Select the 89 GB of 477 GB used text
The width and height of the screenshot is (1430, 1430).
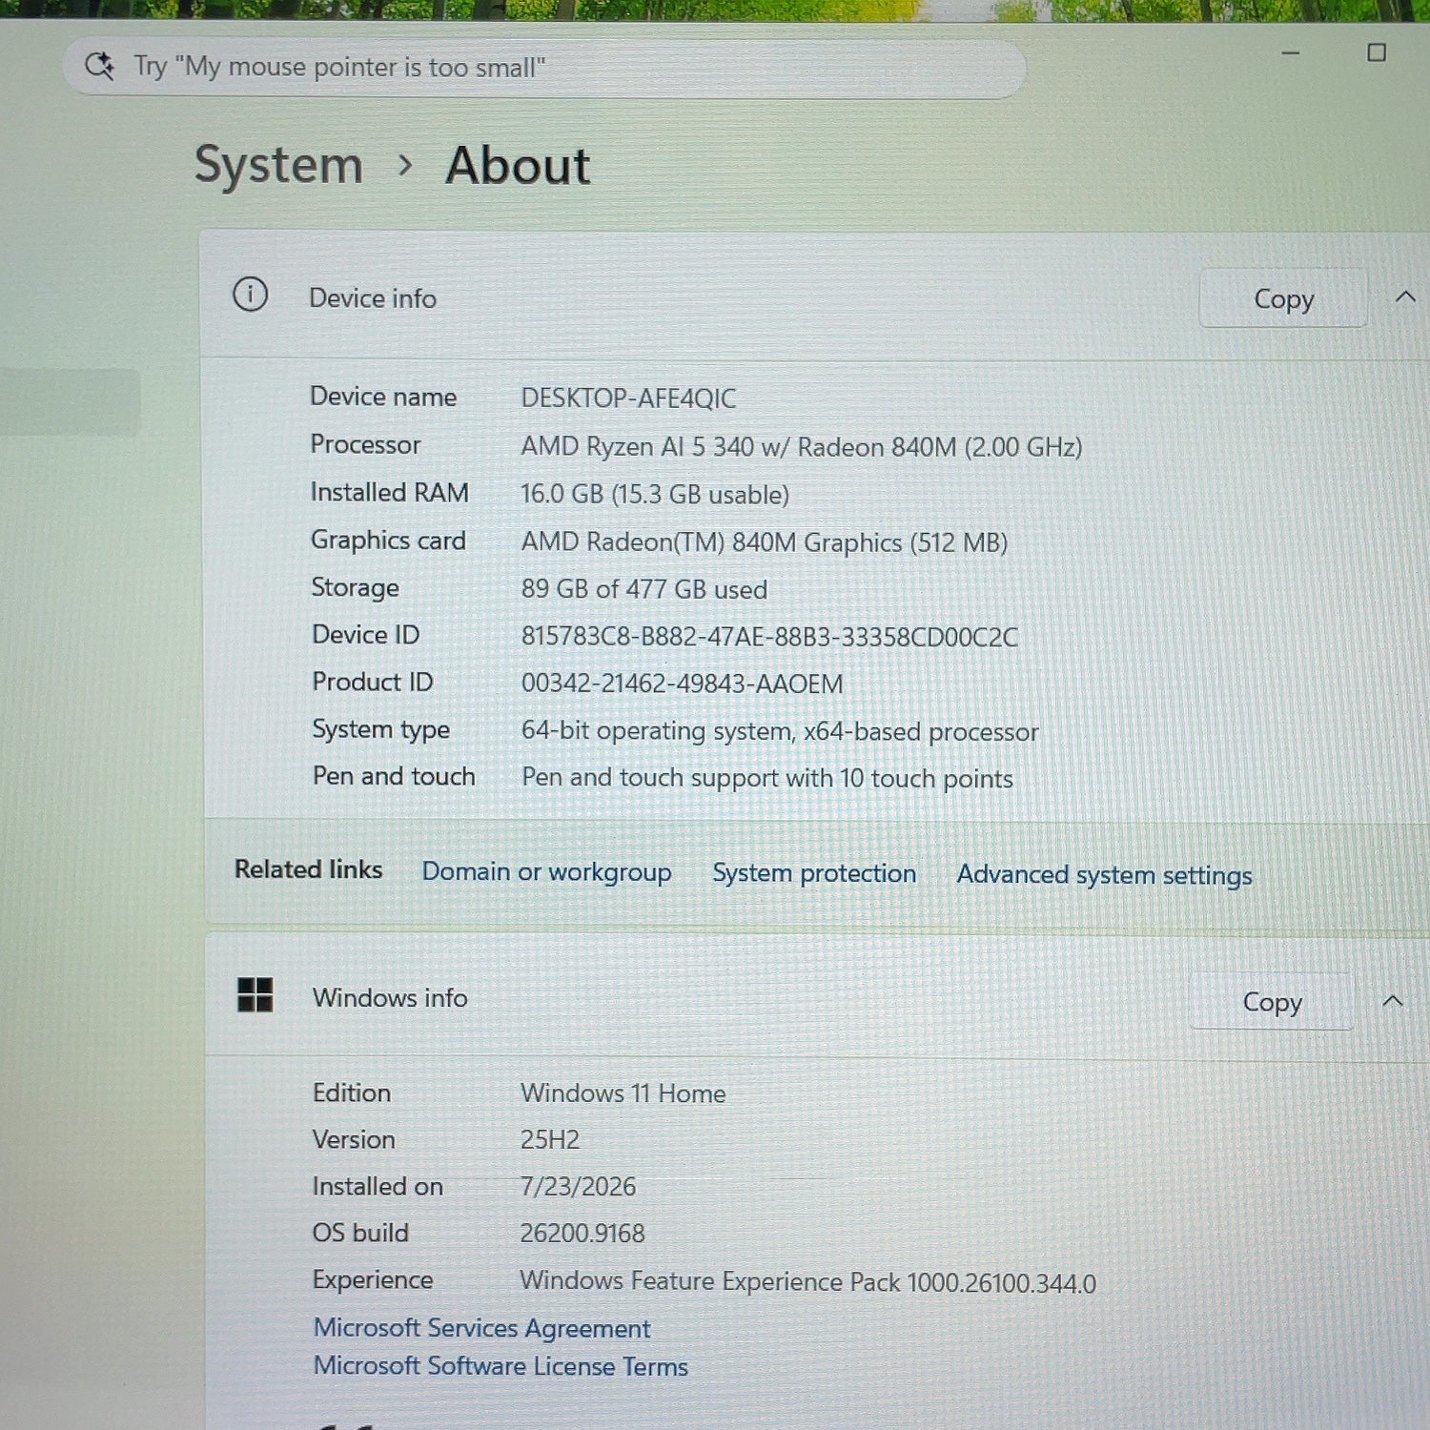pos(643,589)
